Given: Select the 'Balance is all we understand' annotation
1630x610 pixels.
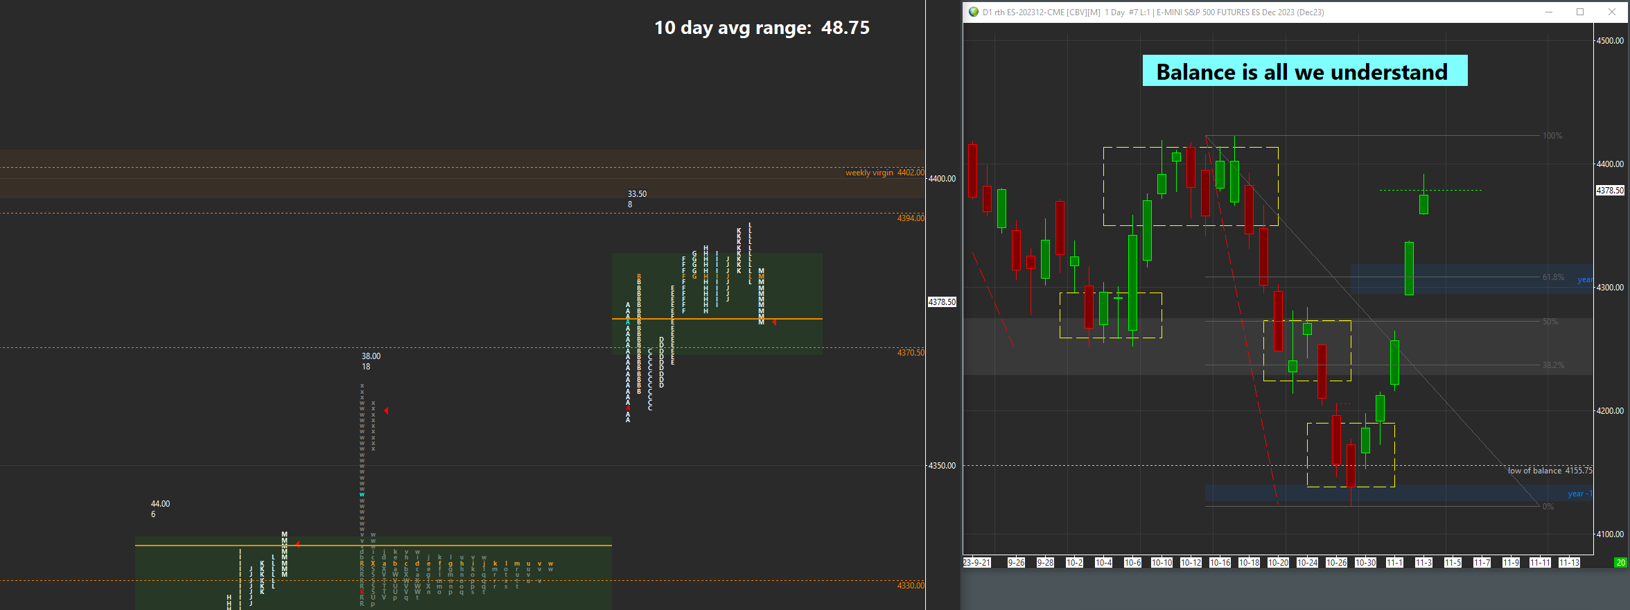Looking at the screenshot, I should pyautogui.click(x=1305, y=71).
